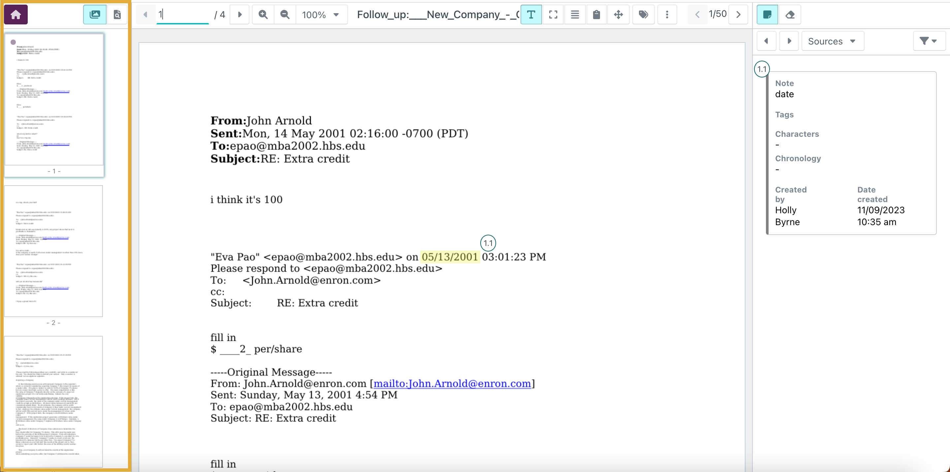This screenshot has width=950, height=472.
Task: Open the 100% zoom level dropdown
Action: click(321, 15)
